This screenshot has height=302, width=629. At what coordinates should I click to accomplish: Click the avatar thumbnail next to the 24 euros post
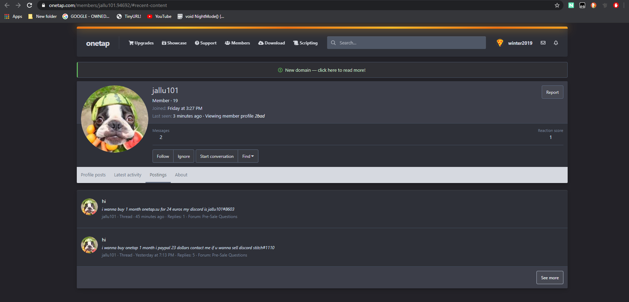pos(89,207)
